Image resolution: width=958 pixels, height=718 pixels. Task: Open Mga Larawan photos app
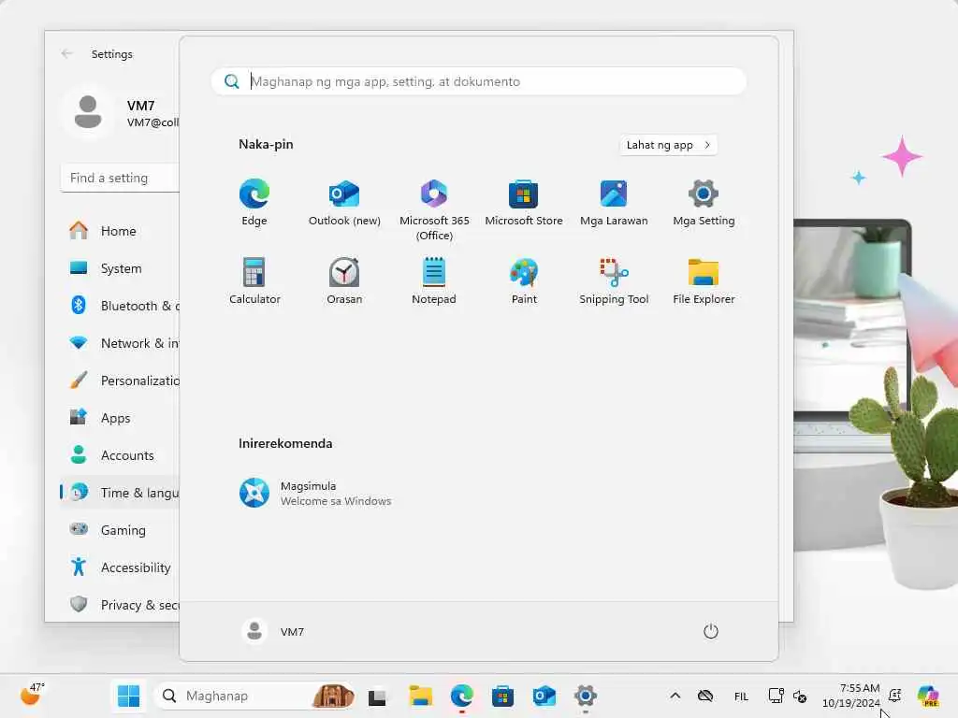(614, 203)
